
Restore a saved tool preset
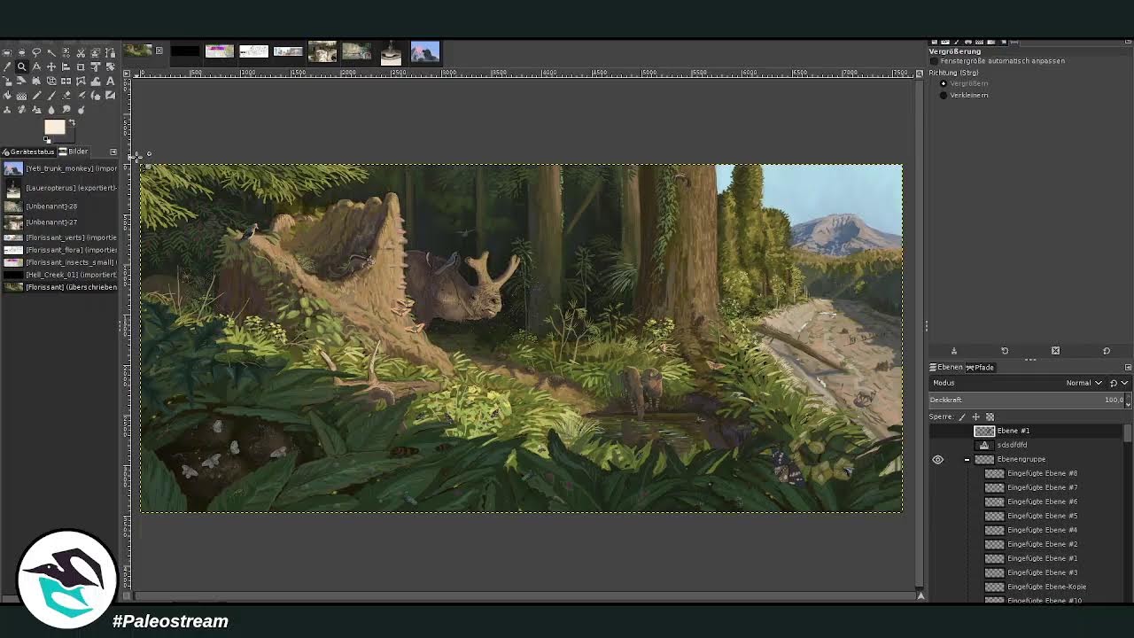click(x=1005, y=351)
